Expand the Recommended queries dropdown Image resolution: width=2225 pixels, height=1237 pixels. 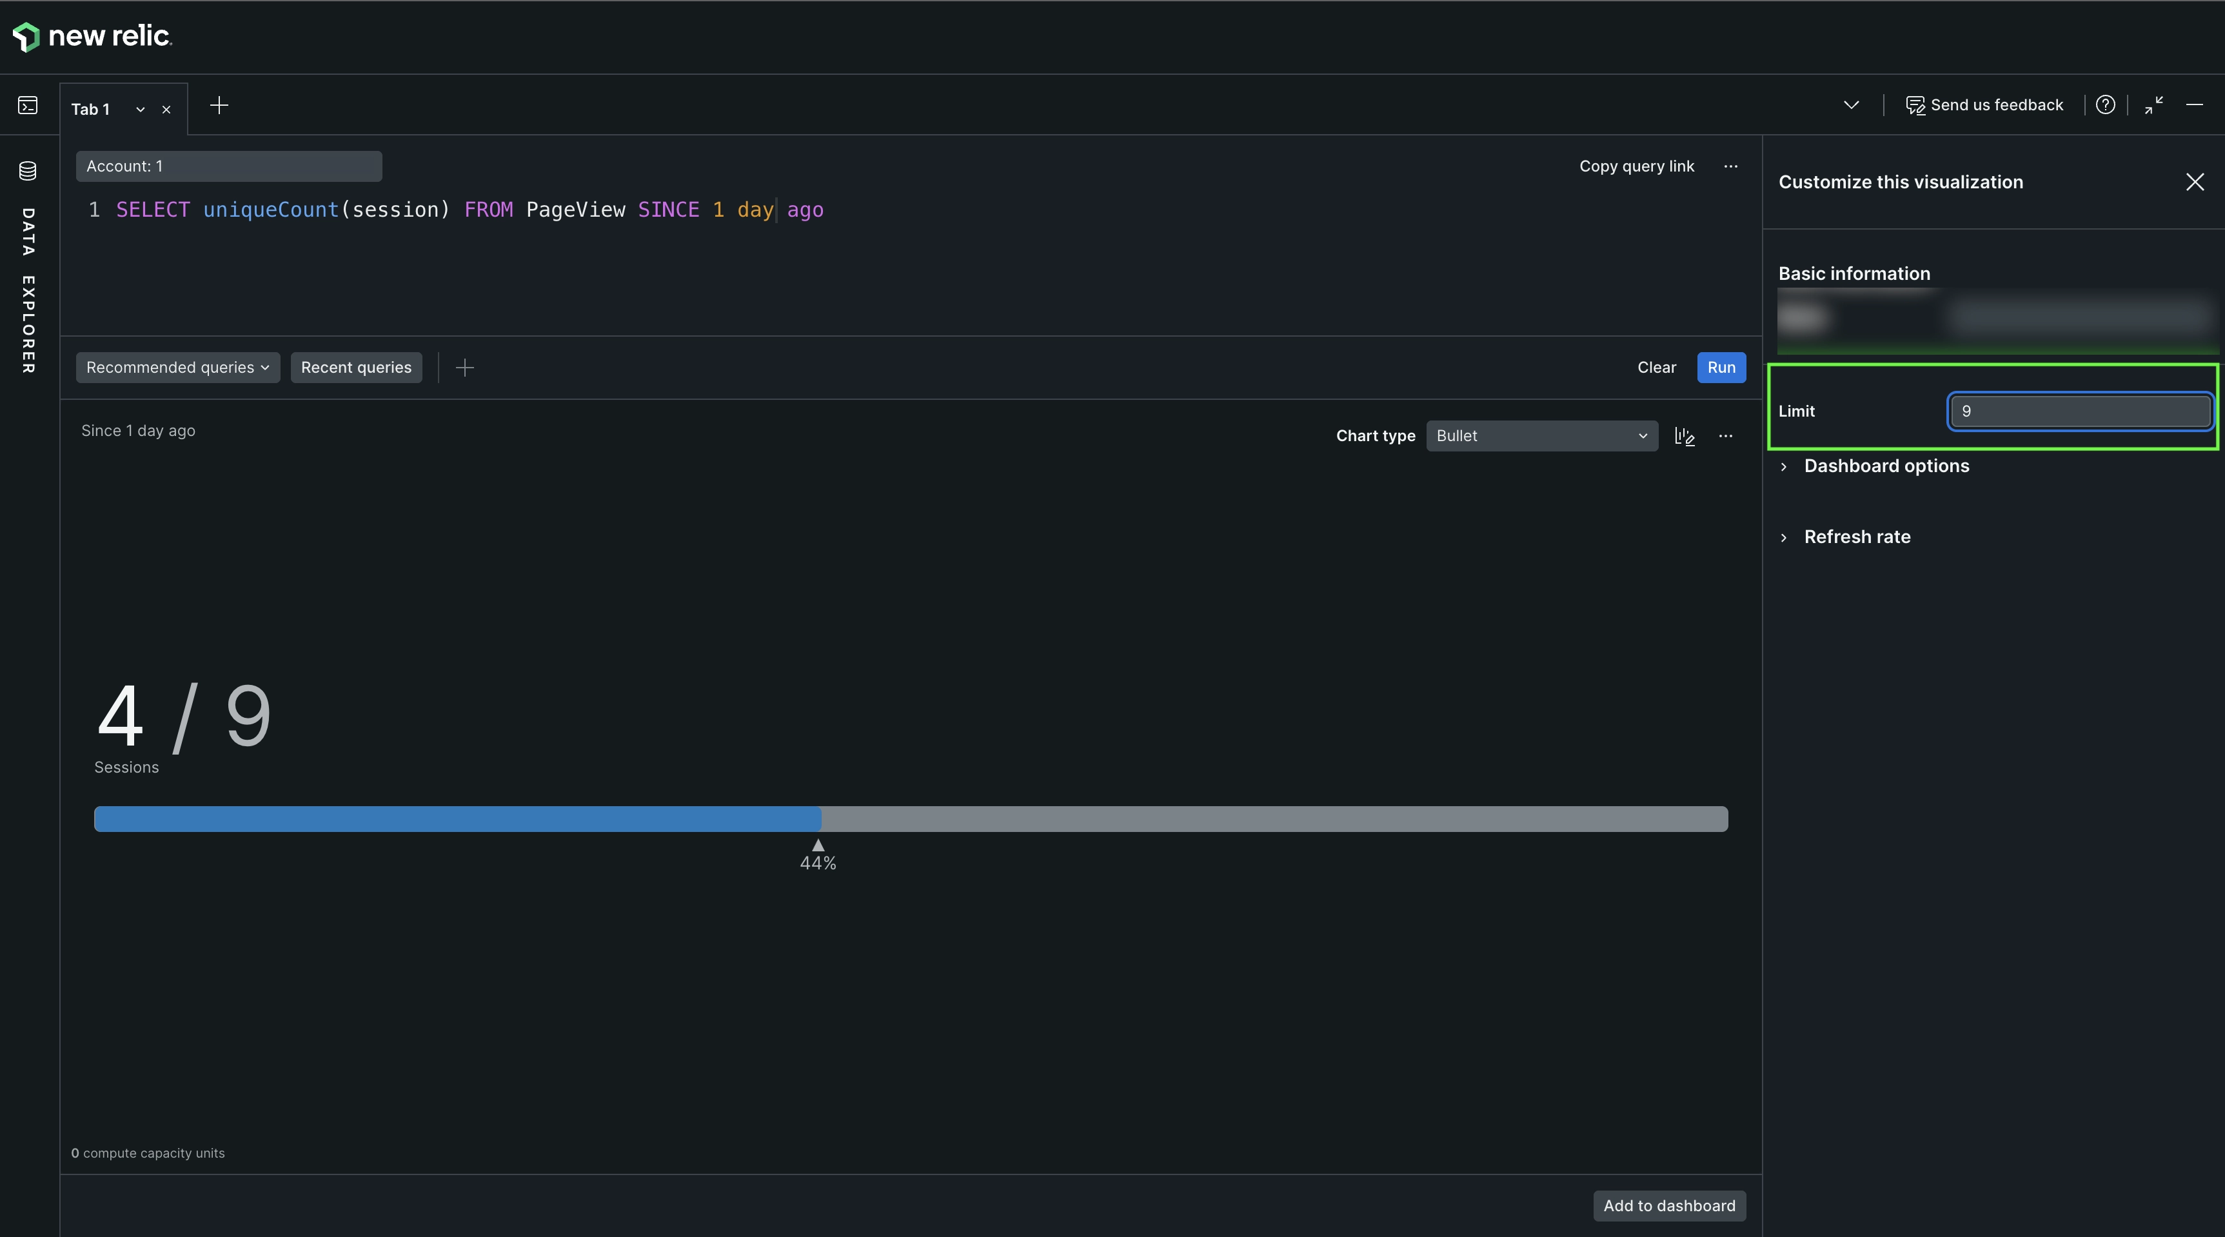click(x=178, y=368)
